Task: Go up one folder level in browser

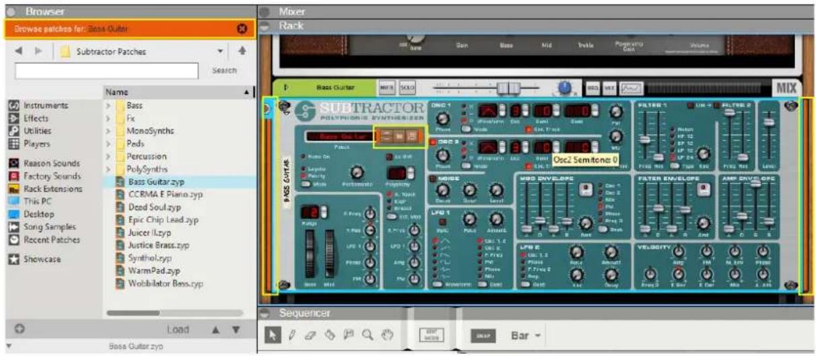Action: click(242, 51)
